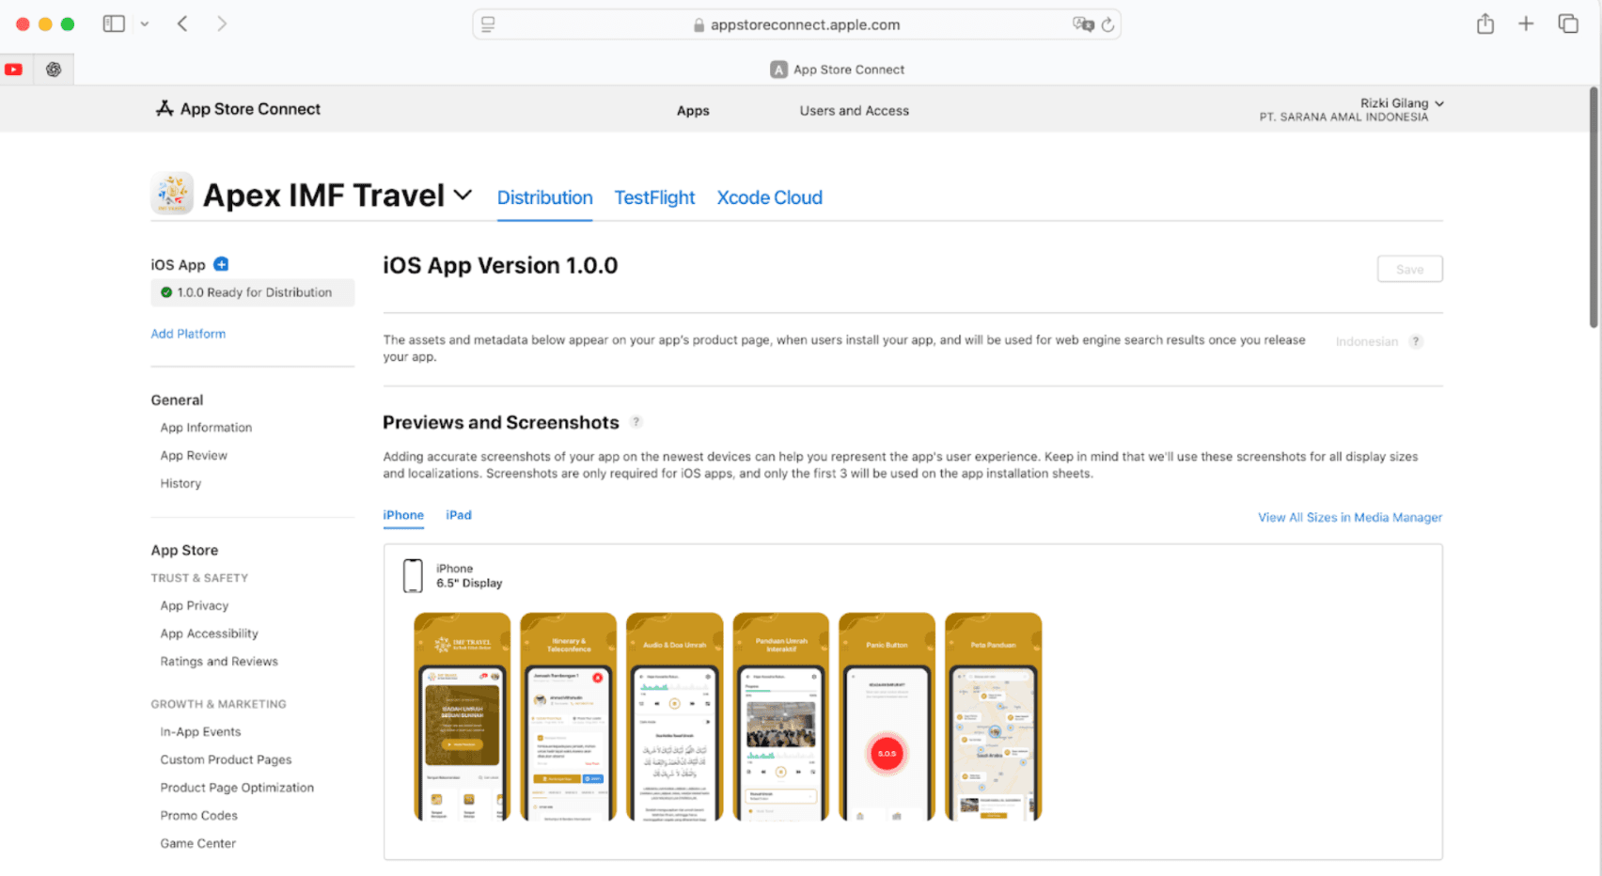The width and height of the screenshot is (1602, 876).
Task: Click the help icon beside Indonesian
Action: pyautogui.click(x=1416, y=342)
